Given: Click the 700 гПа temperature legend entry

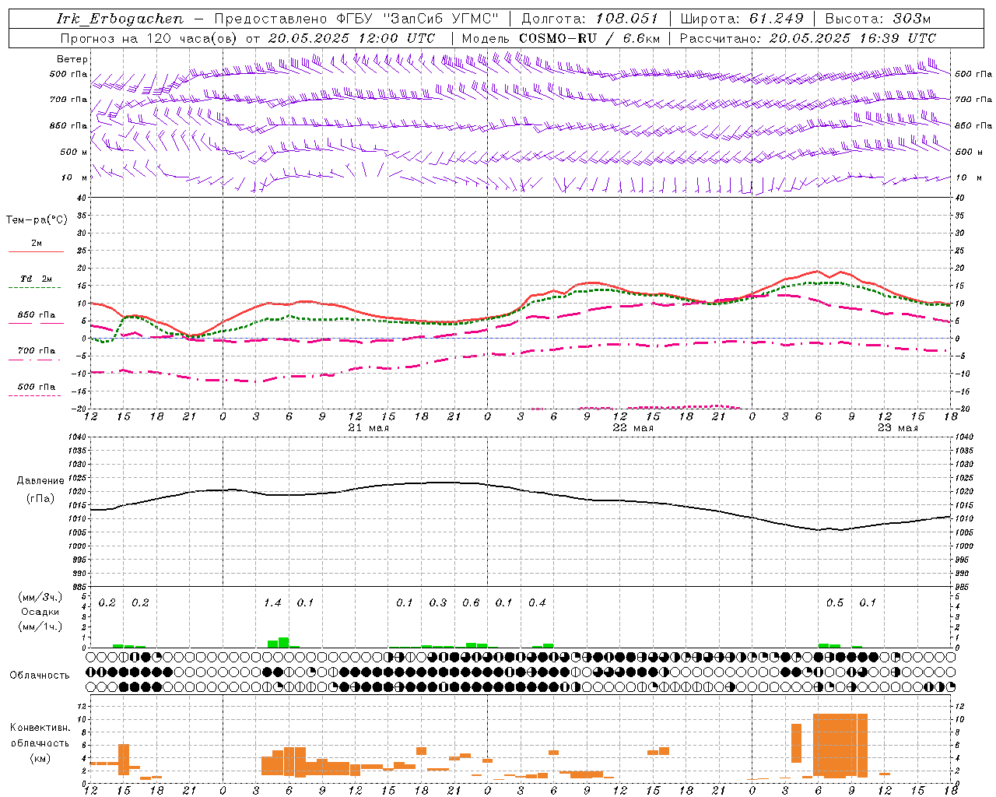Looking at the screenshot, I should pyautogui.click(x=37, y=351).
